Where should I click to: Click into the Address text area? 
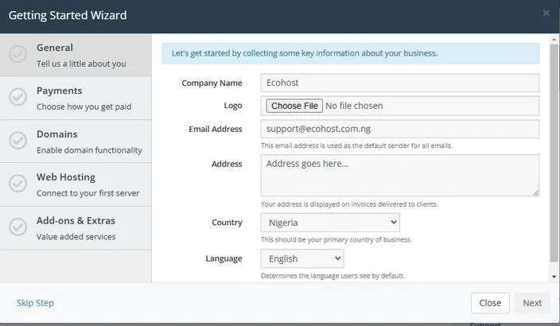pyautogui.click(x=400, y=175)
